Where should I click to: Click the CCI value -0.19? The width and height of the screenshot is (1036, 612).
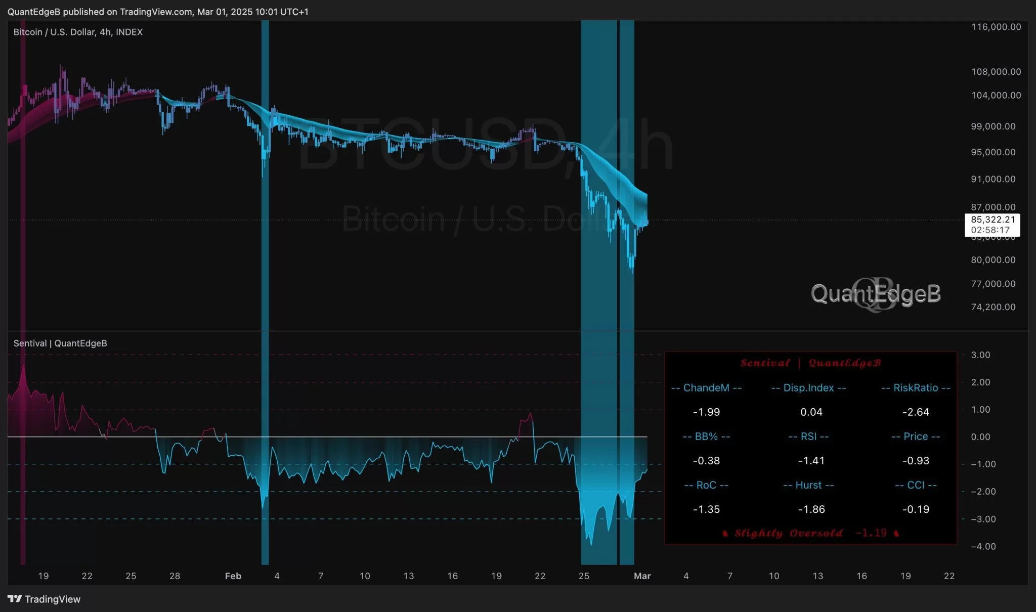[x=916, y=509]
